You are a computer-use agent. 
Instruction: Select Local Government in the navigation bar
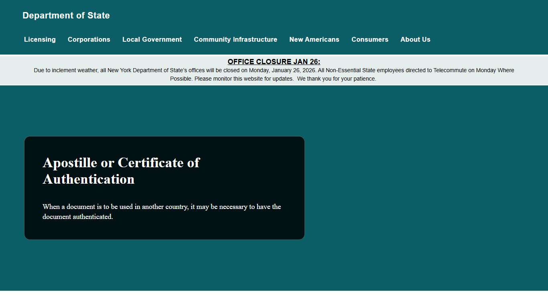[x=152, y=39]
